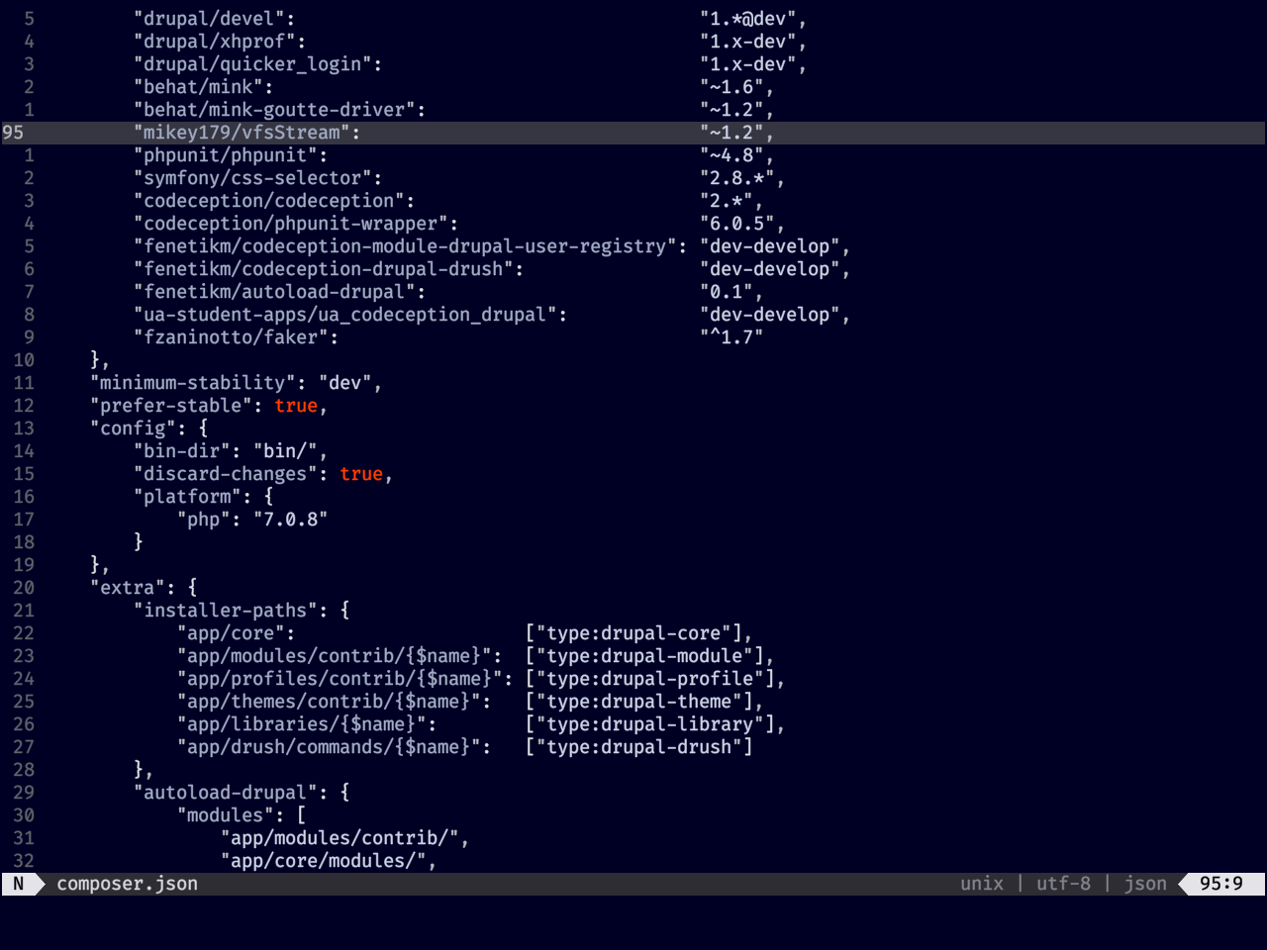
Task: Click the "~4.8" version value
Action: tap(731, 155)
